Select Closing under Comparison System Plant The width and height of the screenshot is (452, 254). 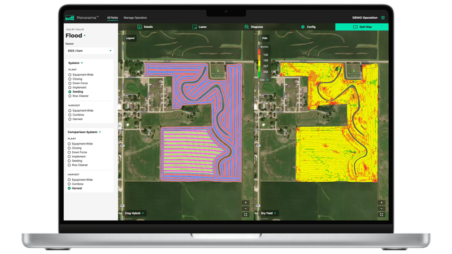[x=75, y=148]
